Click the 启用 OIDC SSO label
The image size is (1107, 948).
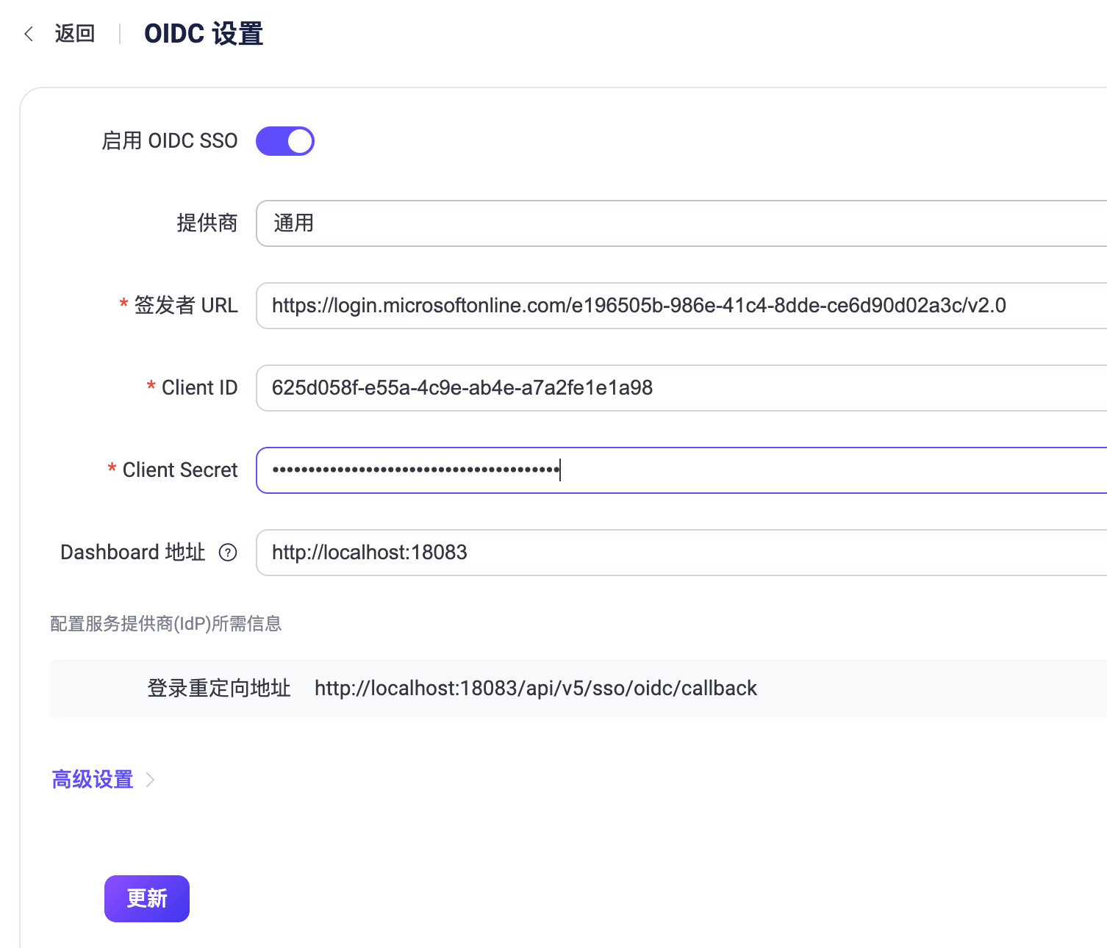[169, 140]
